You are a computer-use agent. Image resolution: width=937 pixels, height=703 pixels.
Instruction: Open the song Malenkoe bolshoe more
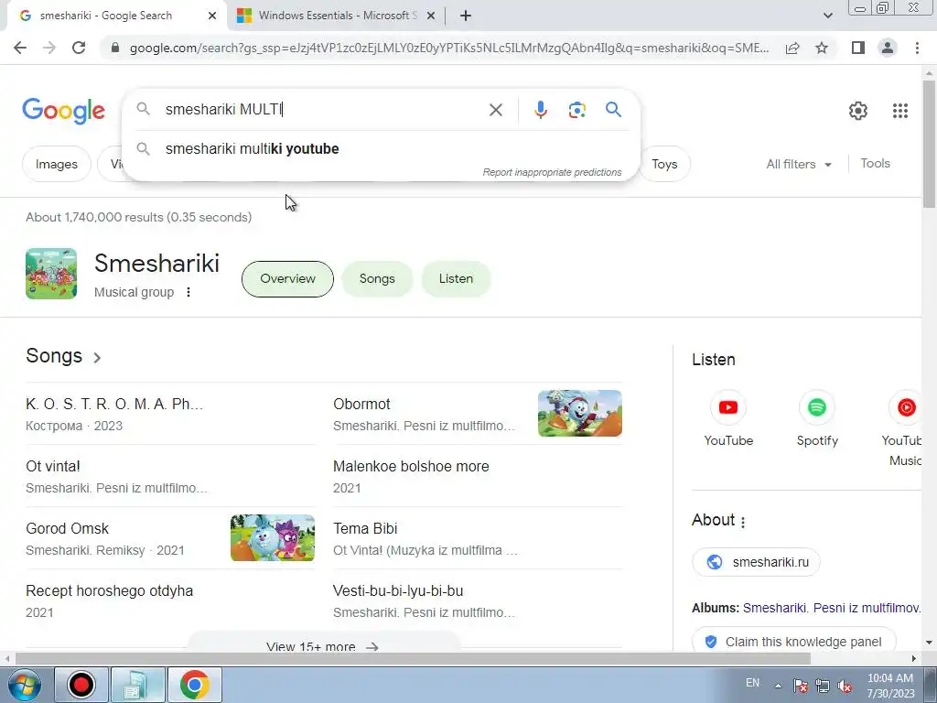(411, 466)
